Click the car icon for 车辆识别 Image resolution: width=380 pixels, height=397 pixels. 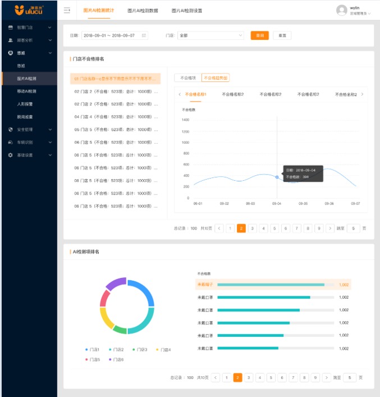10,142
